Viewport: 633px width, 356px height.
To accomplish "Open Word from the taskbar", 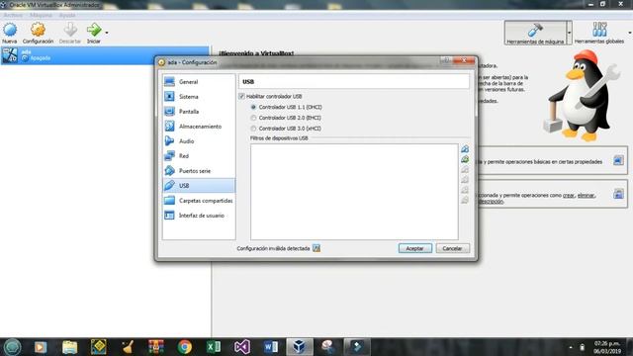I will [270, 347].
